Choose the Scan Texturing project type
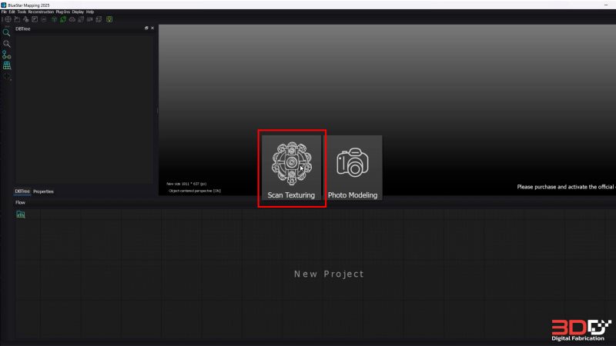Screen dimensions: 616x346 click(291, 168)
